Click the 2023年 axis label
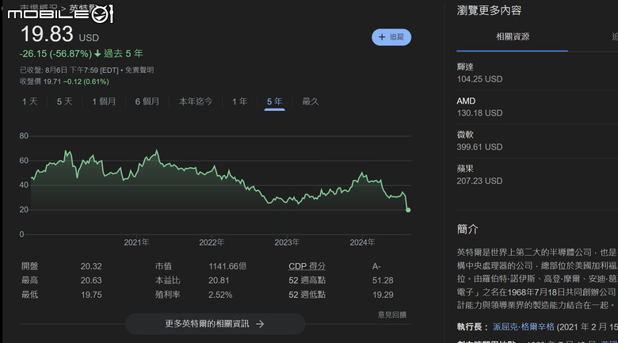Image resolution: width=618 pixels, height=343 pixels. (287, 242)
